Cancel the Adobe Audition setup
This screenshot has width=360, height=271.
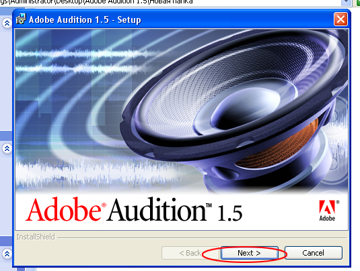(x=314, y=253)
